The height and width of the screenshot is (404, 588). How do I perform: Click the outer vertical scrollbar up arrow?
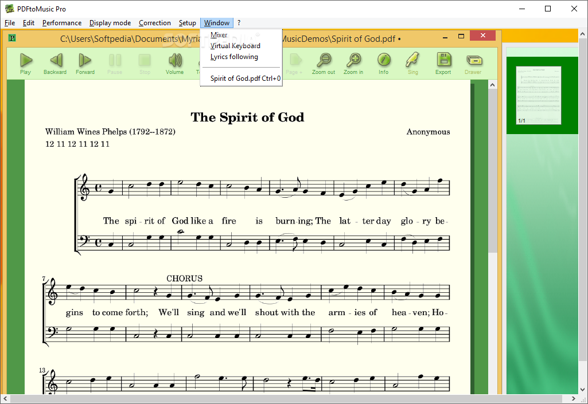click(x=582, y=34)
